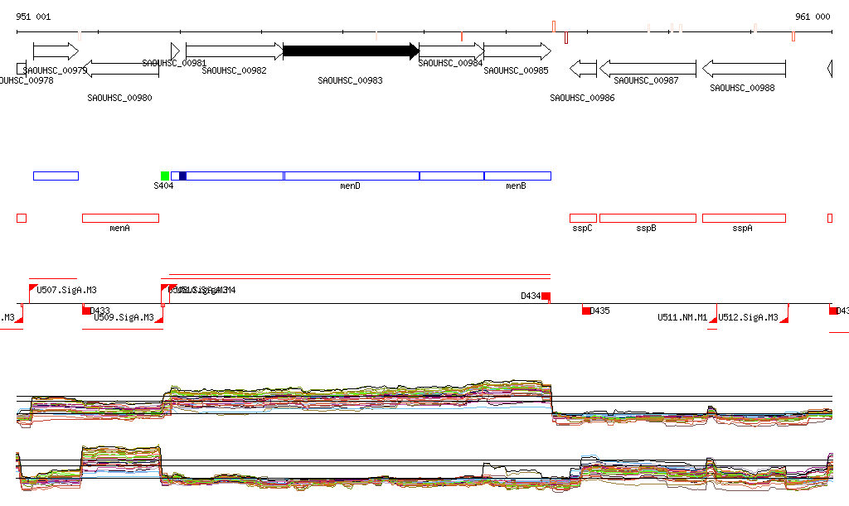
Task: Click the SAOUHSC_00987 label text
Action: (x=646, y=80)
